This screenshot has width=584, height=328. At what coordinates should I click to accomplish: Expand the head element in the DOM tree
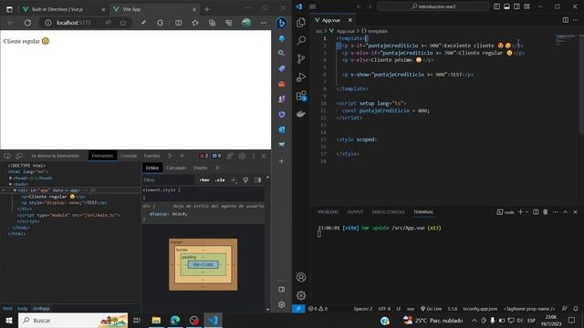pos(10,179)
